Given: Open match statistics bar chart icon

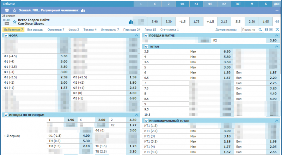Looking at the screenshot, I should (x=131, y=22).
